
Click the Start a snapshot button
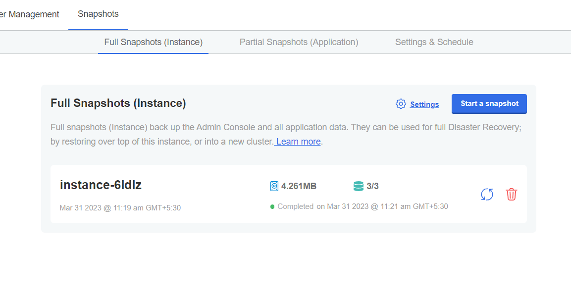[489, 104]
